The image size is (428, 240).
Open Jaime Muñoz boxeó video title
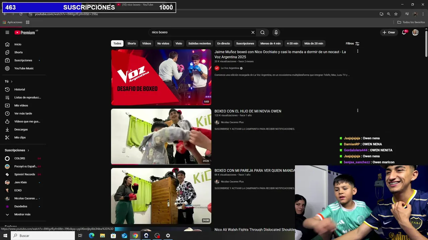280,54
